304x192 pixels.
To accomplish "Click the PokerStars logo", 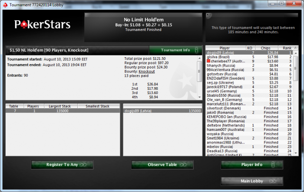I will [42, 24].
